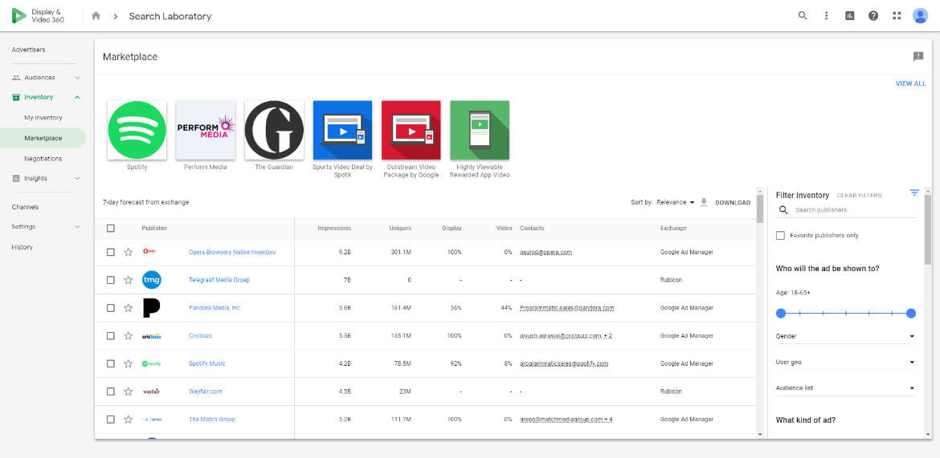Click the right handle of Age slider

coord(911,313)
